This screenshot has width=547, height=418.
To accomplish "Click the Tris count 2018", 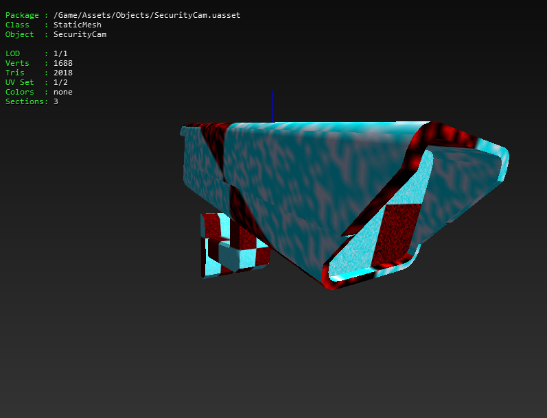I will pyautogui.click(x=63, y=73).
